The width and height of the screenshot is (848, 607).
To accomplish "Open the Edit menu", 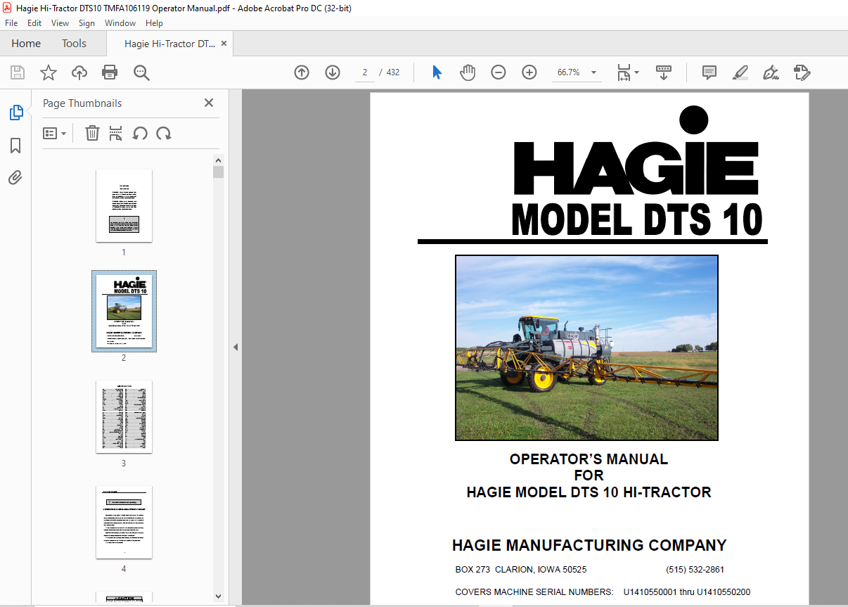I will 34,23.
